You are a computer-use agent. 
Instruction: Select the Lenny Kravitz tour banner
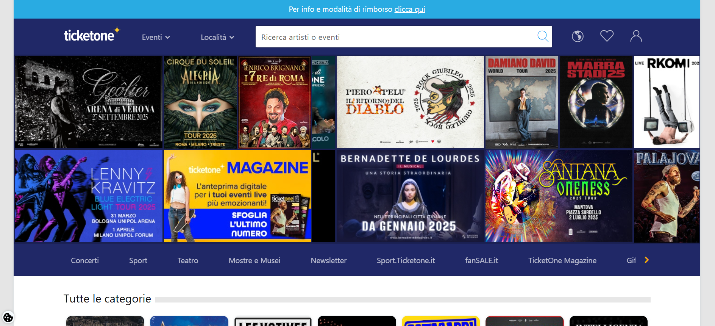(89, 196)
